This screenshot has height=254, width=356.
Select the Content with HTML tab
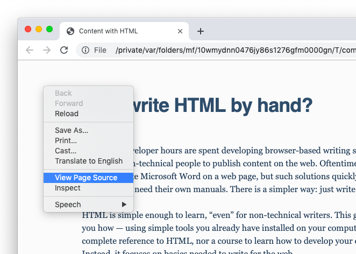point(124,31)
